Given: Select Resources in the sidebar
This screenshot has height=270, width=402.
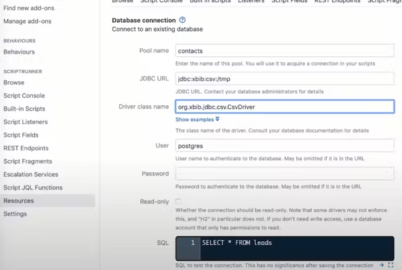Looking at the screenshot, I should tap(48, 201).
